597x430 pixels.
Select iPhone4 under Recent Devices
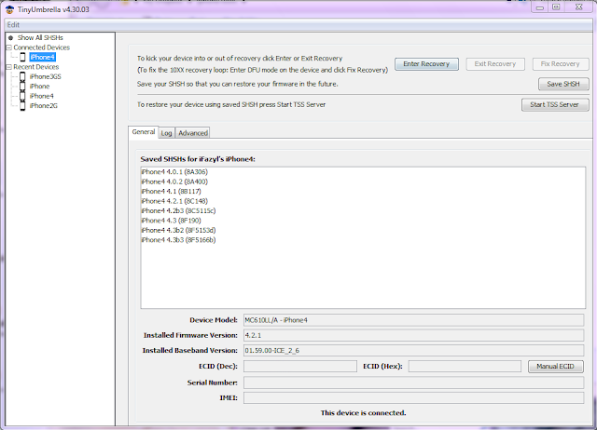pyautogui.click(x=41, y=96)
